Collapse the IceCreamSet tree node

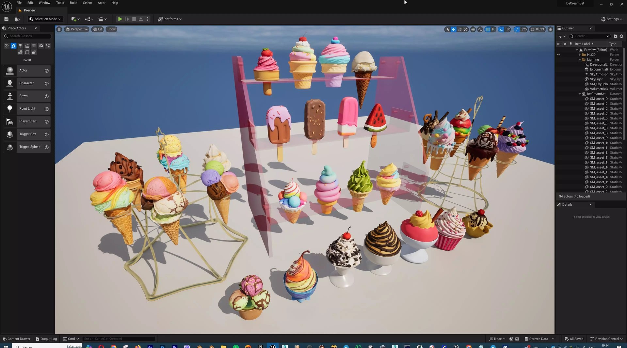tap(580, 94)
